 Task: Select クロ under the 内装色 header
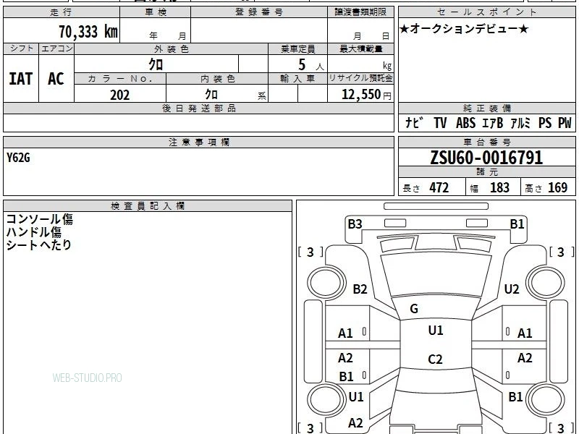(x=211, y=95)
